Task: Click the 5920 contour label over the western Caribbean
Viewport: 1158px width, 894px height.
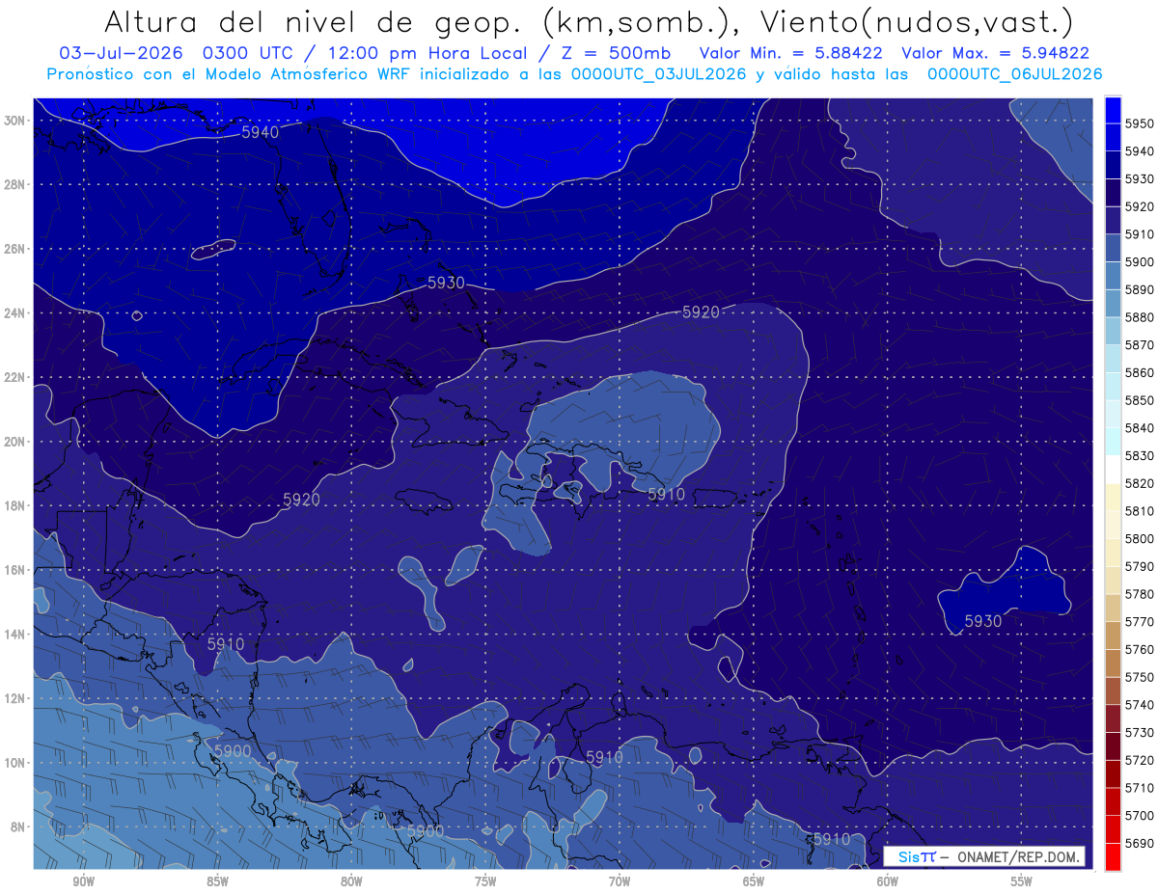Action: point(301,499)
